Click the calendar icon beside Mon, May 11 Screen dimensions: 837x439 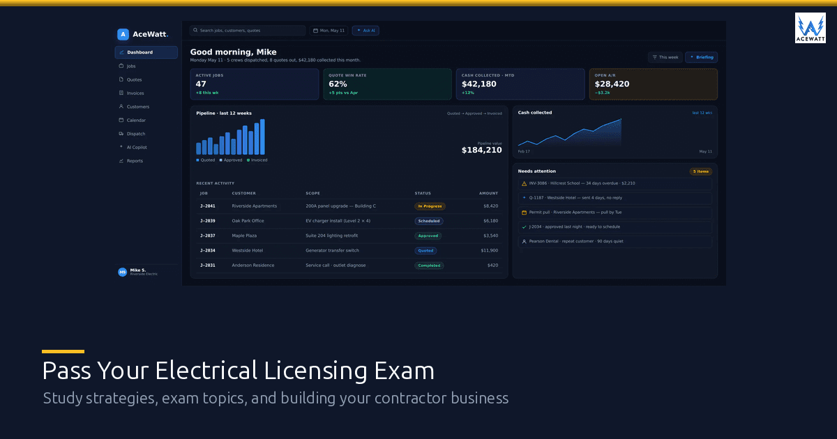coord(316,31)
